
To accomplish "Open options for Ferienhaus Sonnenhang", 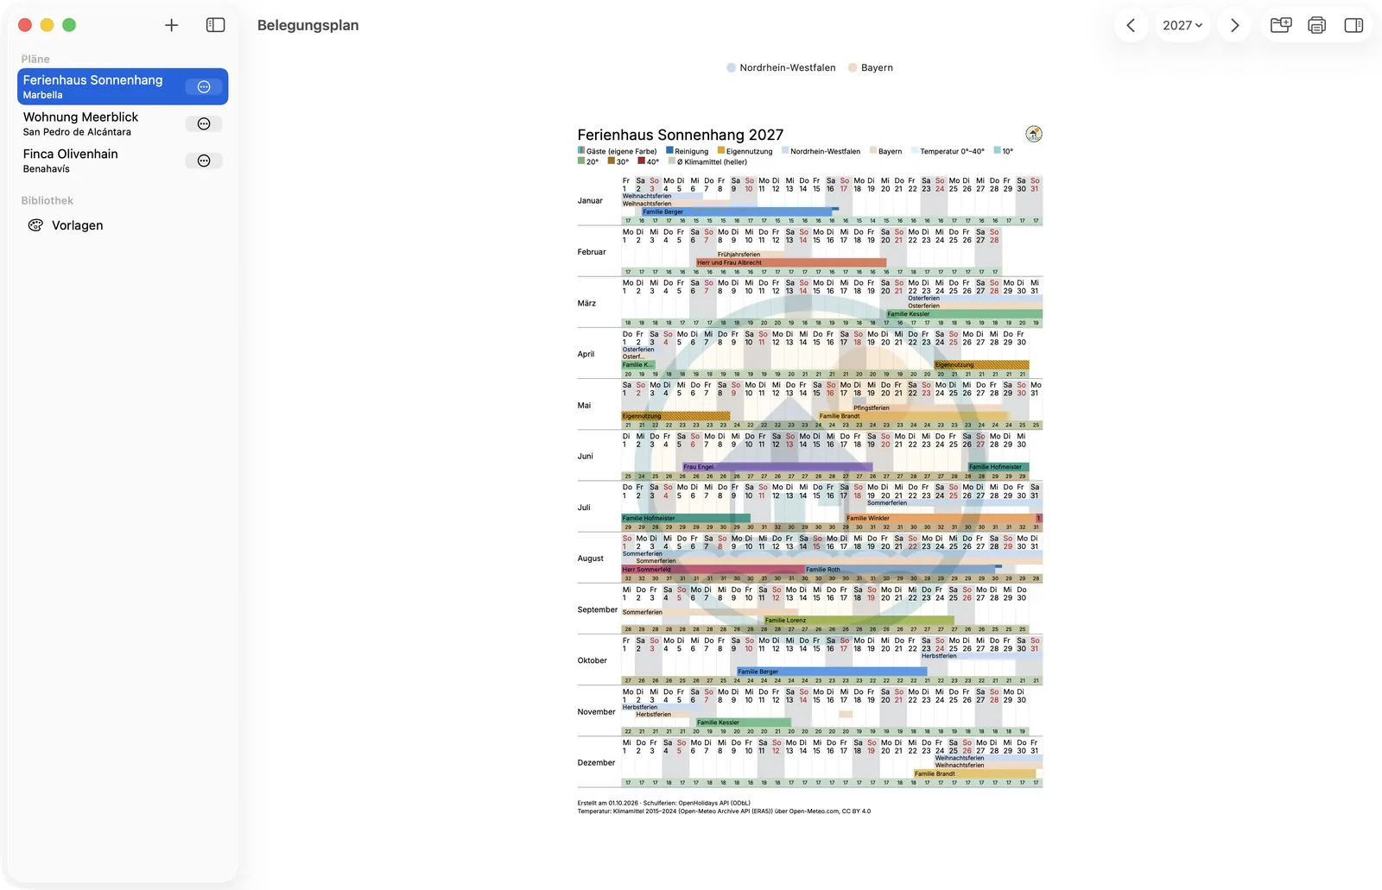I will (x=204, y=86).
